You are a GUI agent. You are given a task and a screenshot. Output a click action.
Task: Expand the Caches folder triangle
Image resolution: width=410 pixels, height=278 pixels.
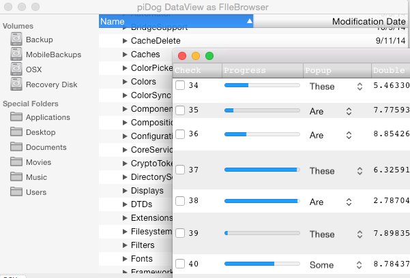[x=125, y=55]
